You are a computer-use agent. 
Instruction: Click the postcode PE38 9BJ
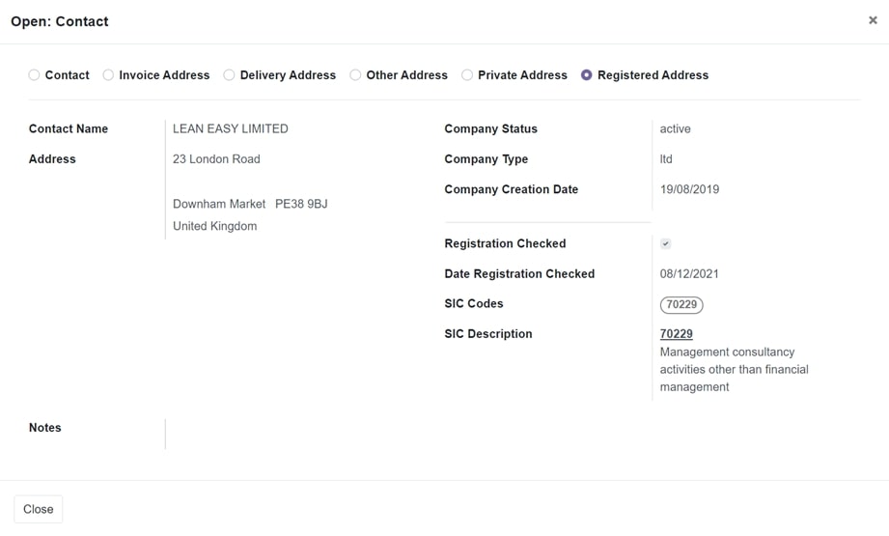[301, 204]
